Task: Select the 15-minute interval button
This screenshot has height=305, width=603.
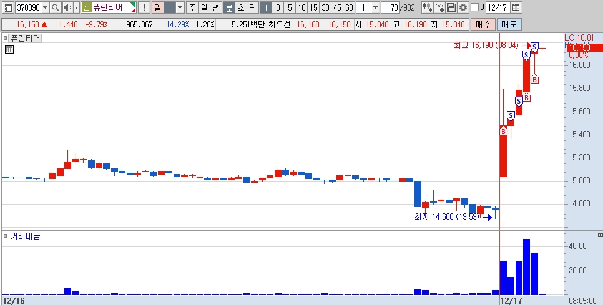Action: 314,7
